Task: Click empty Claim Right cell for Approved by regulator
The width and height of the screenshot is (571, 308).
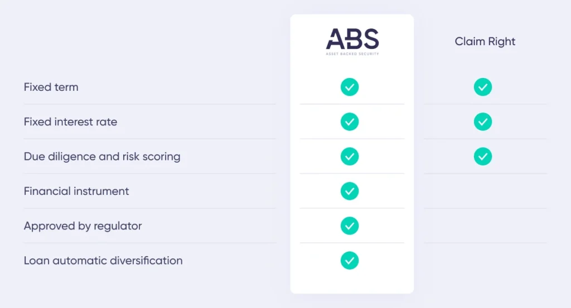Action: (485, 226)
